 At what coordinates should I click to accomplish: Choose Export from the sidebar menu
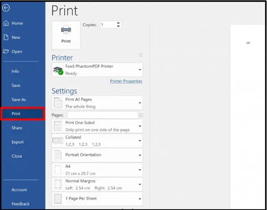point(18,142)
